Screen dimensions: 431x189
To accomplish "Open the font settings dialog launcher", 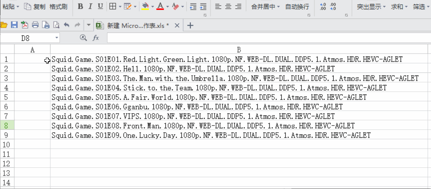I will (205, 16).
